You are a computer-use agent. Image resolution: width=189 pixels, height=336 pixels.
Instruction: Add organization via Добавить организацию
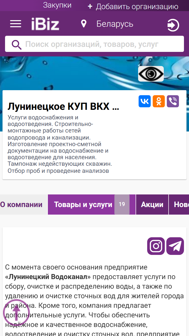click(x=133, y=7)
